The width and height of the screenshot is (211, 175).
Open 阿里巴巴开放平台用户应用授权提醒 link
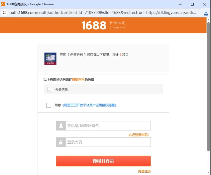click(x=89, y=105)
